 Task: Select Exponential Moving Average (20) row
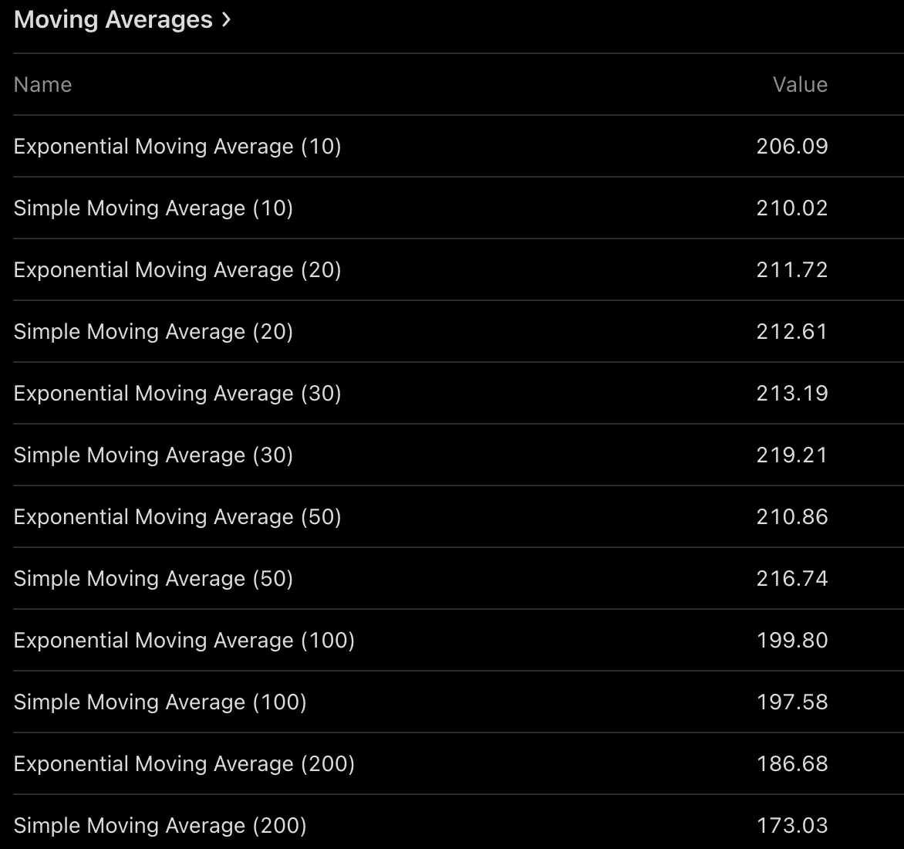pos(177,270)
